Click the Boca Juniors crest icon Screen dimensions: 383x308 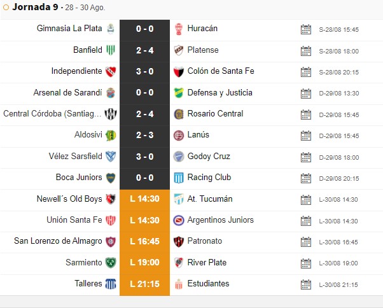tap(111, 178)
